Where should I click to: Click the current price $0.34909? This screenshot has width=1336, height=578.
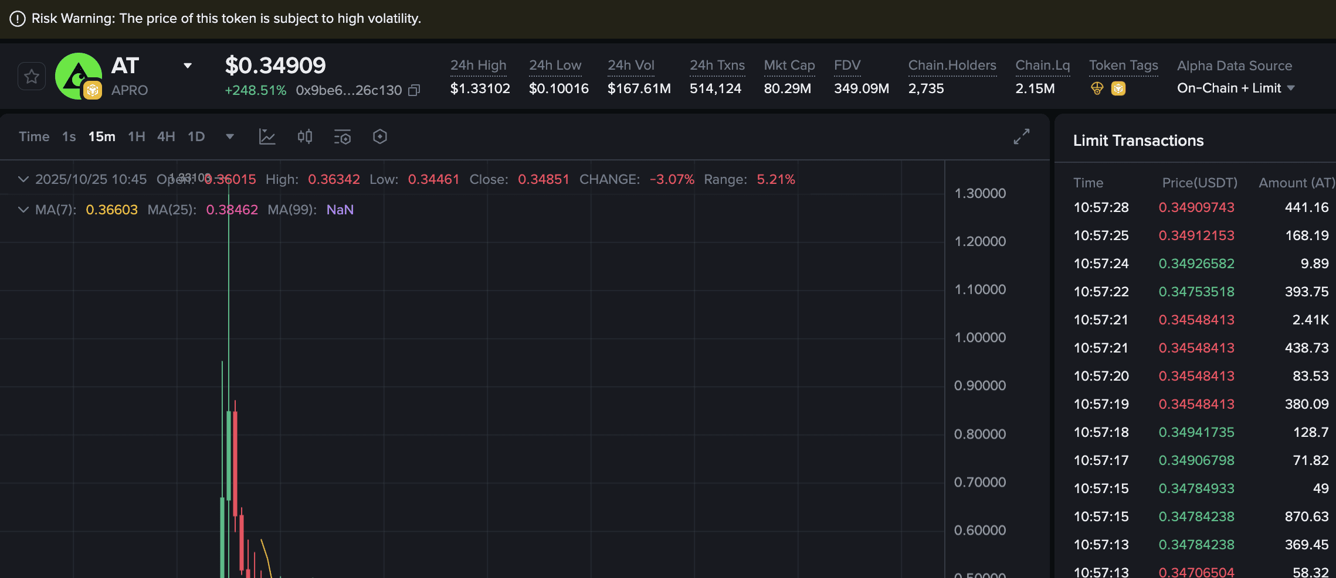click(275, 66)
